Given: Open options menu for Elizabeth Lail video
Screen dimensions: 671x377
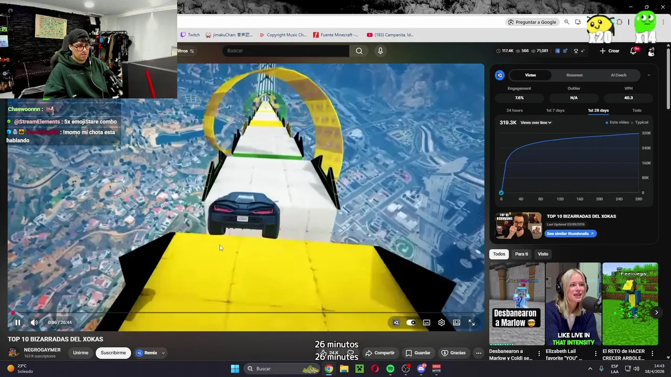Looking at the screenshot, I should tap(596, 354).
